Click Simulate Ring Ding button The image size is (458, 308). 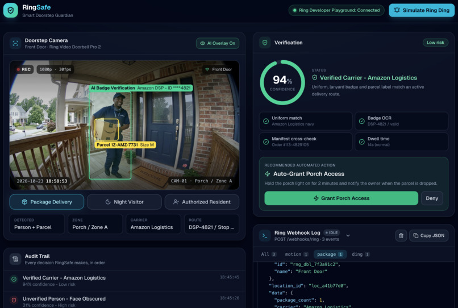422,10
